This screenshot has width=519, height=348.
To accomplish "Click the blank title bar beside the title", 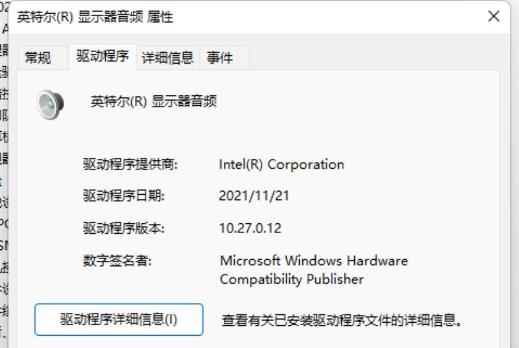I will [328, 17].
